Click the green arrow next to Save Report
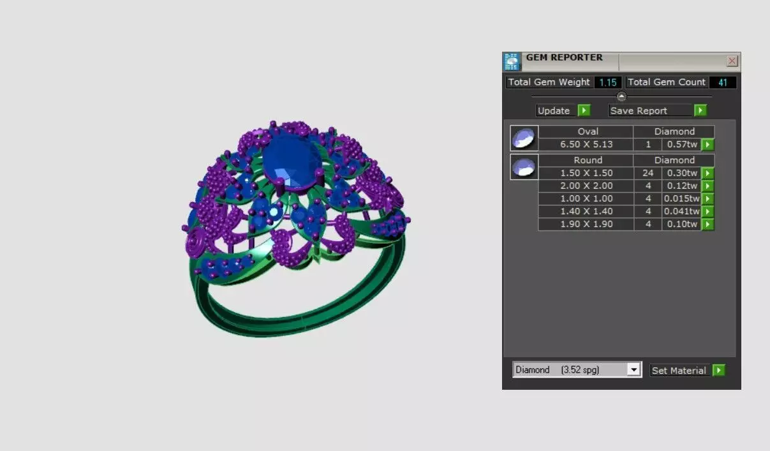 tap(700, 110)
